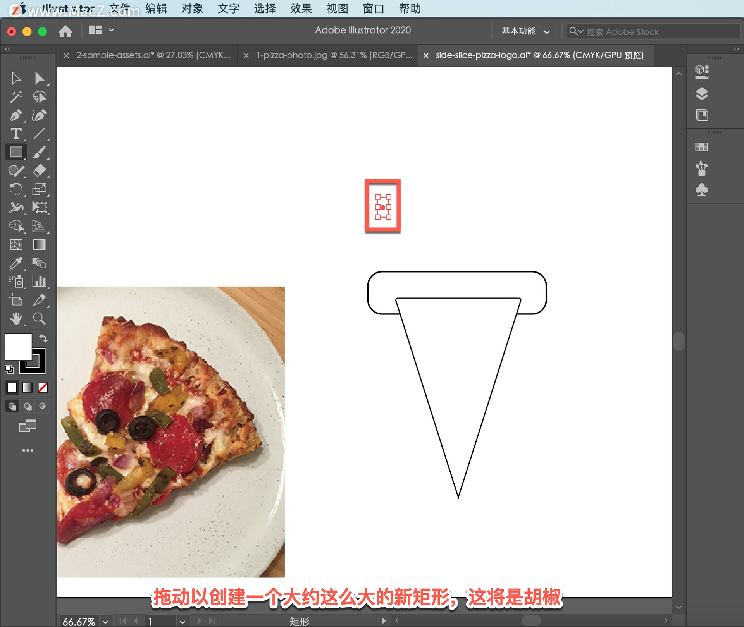The image size is (744, 627).
Task: Open the Symbols panel icon
Action: tap(702, 190)
